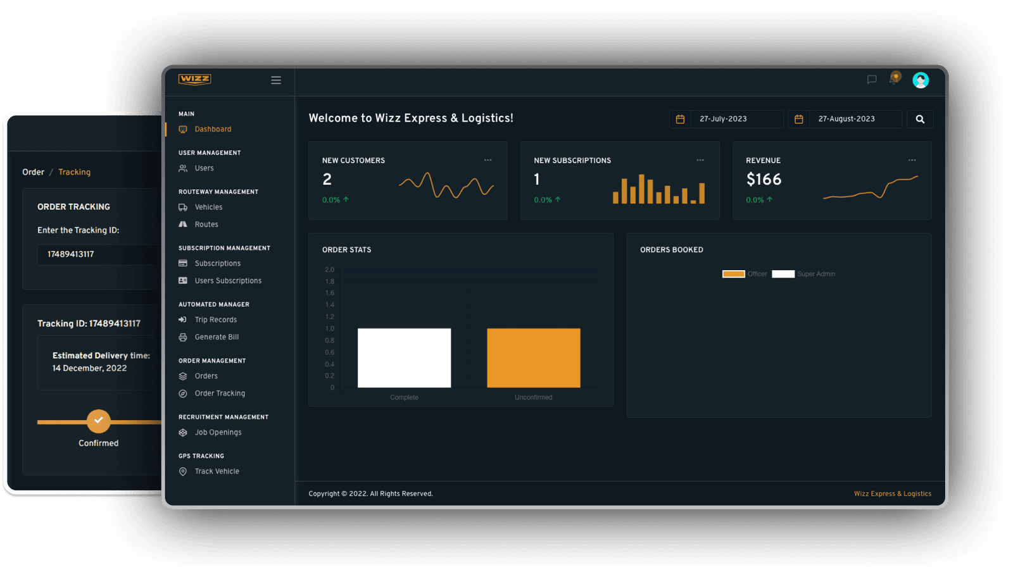This screenshot has width=1013, height=577.
Task: Click the Confirmed status checkmark
Action: coord(98,421)
